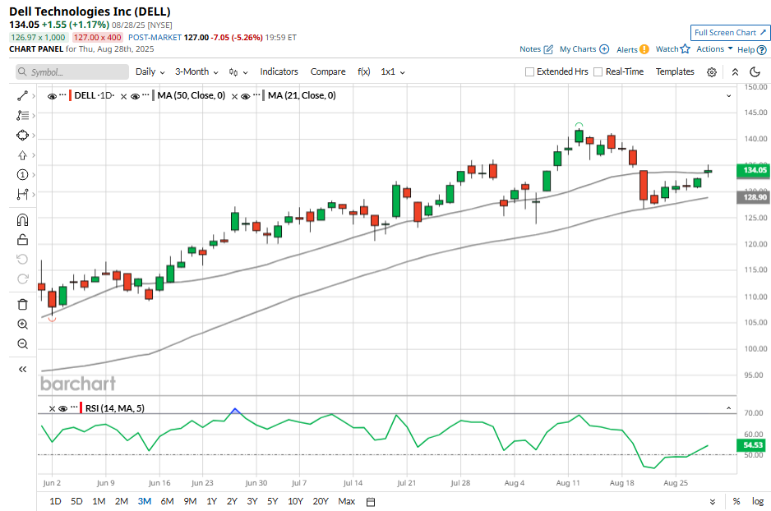
Task: Click the undo arrow icon
Action: pyautogui.click(x=22, y=259)
